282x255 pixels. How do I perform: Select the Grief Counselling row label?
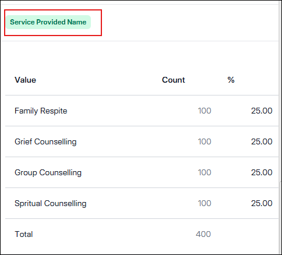pyautogui.click(x=45, y=141)
